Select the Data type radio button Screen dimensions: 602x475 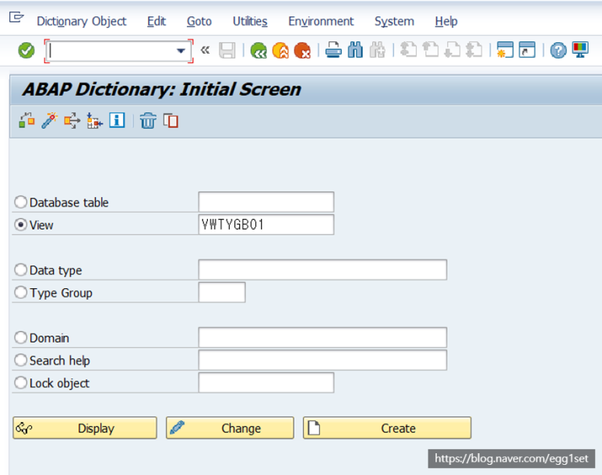(x=20, y=270)
